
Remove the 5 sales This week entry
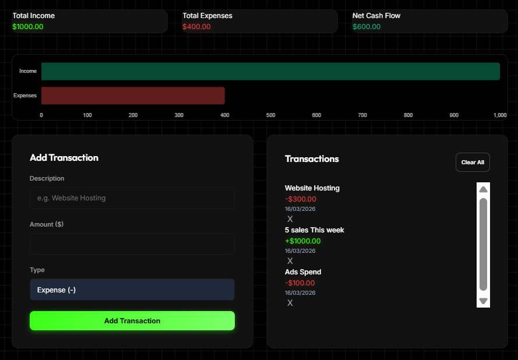[290, 261]
